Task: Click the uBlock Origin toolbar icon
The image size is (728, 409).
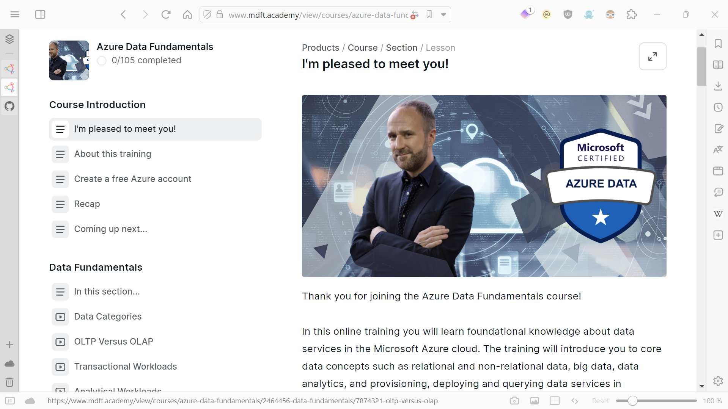Action: pyautogui.click(x=568, y=14)
